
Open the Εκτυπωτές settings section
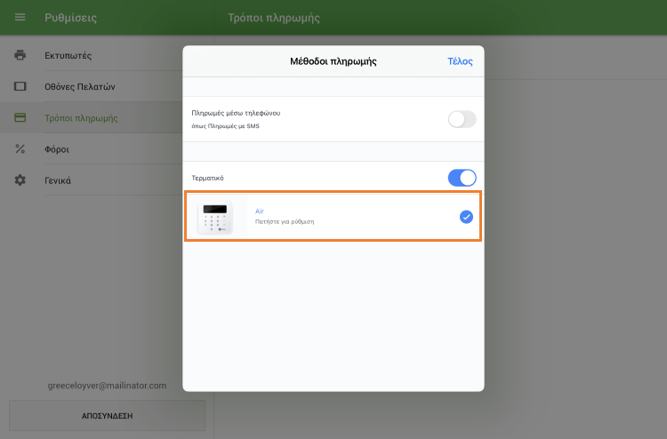click(68, 56)
